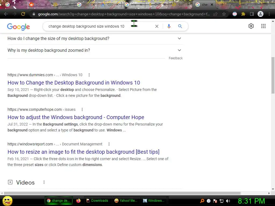Click the padlock site info icon

[34, 14]
